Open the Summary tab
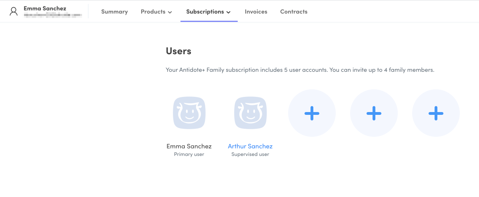Viewport: 479px width, 197px height. click(114, 12)
